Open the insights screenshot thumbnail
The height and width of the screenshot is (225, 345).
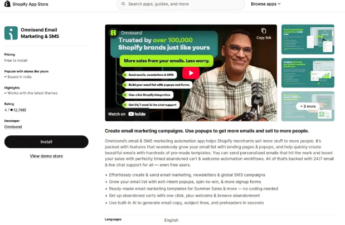click(308, 73)
